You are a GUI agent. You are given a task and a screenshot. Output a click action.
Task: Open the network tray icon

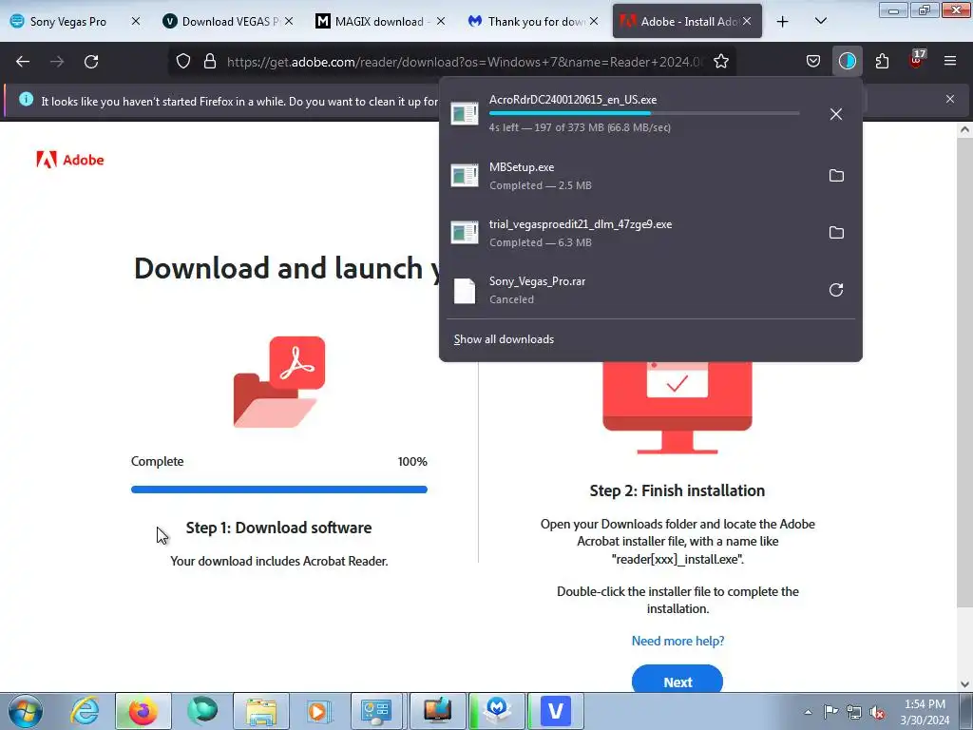click(854, 712)
